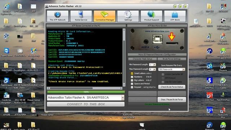Open the РАБОЧАЯ folder on desktop
231x130 pixels.
click(x=6, y=67)
